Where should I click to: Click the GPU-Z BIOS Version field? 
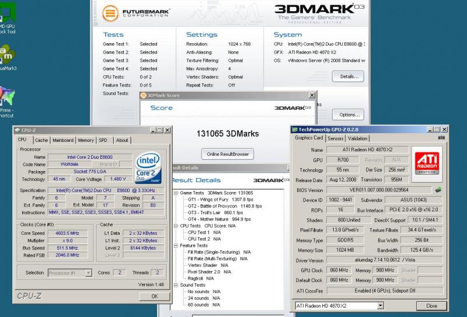(379, 190)
